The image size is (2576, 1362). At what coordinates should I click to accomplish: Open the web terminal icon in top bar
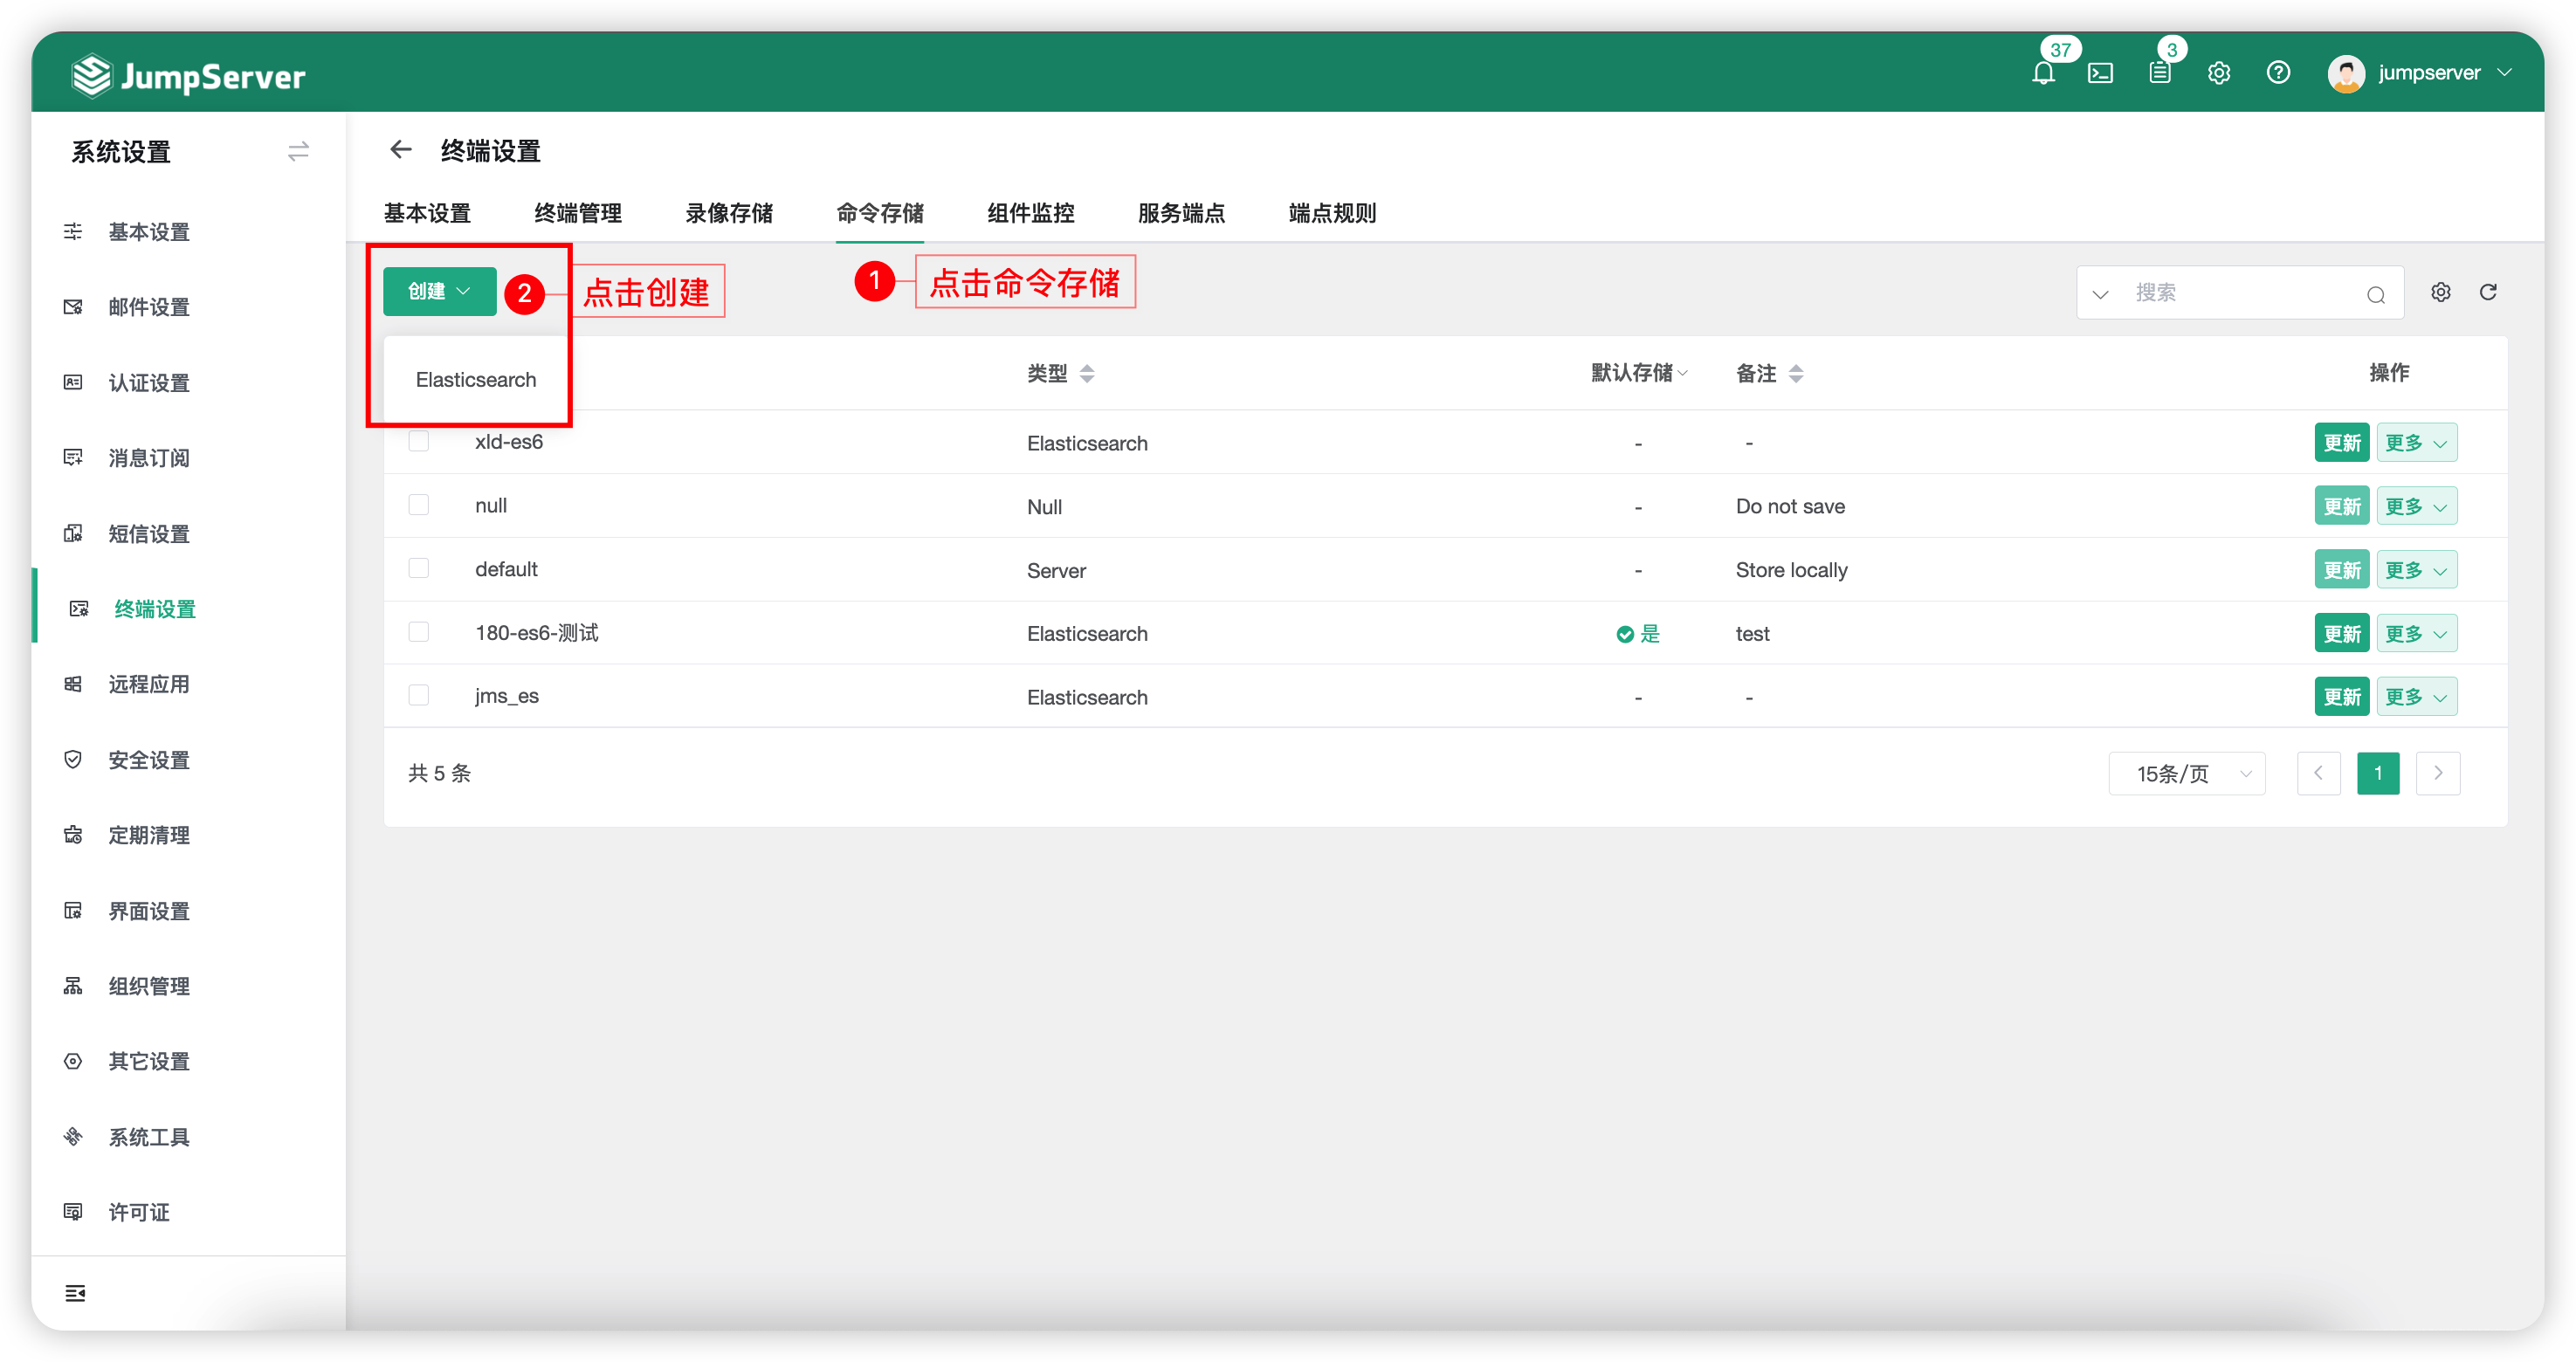pos(2101,72)
